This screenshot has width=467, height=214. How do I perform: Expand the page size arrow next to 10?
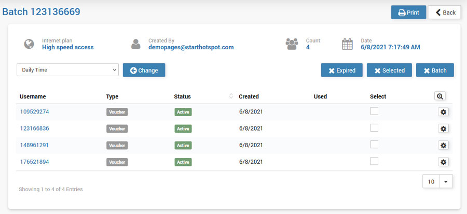click(x=446, y=182)
